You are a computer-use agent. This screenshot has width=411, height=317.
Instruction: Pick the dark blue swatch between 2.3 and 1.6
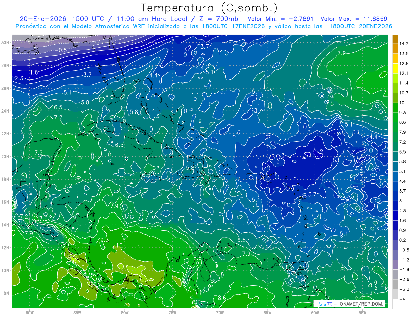(x=395, y=215)
